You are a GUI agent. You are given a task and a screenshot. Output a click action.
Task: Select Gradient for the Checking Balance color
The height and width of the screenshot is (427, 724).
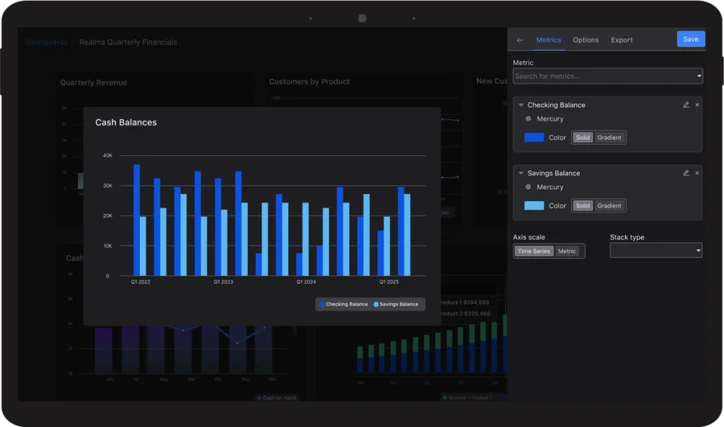pos(609,138)
